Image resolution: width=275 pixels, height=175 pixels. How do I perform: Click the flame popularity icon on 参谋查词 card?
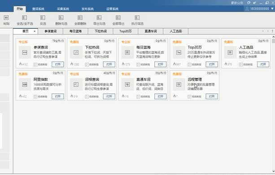pyautogui.click(x=20, y=64)
